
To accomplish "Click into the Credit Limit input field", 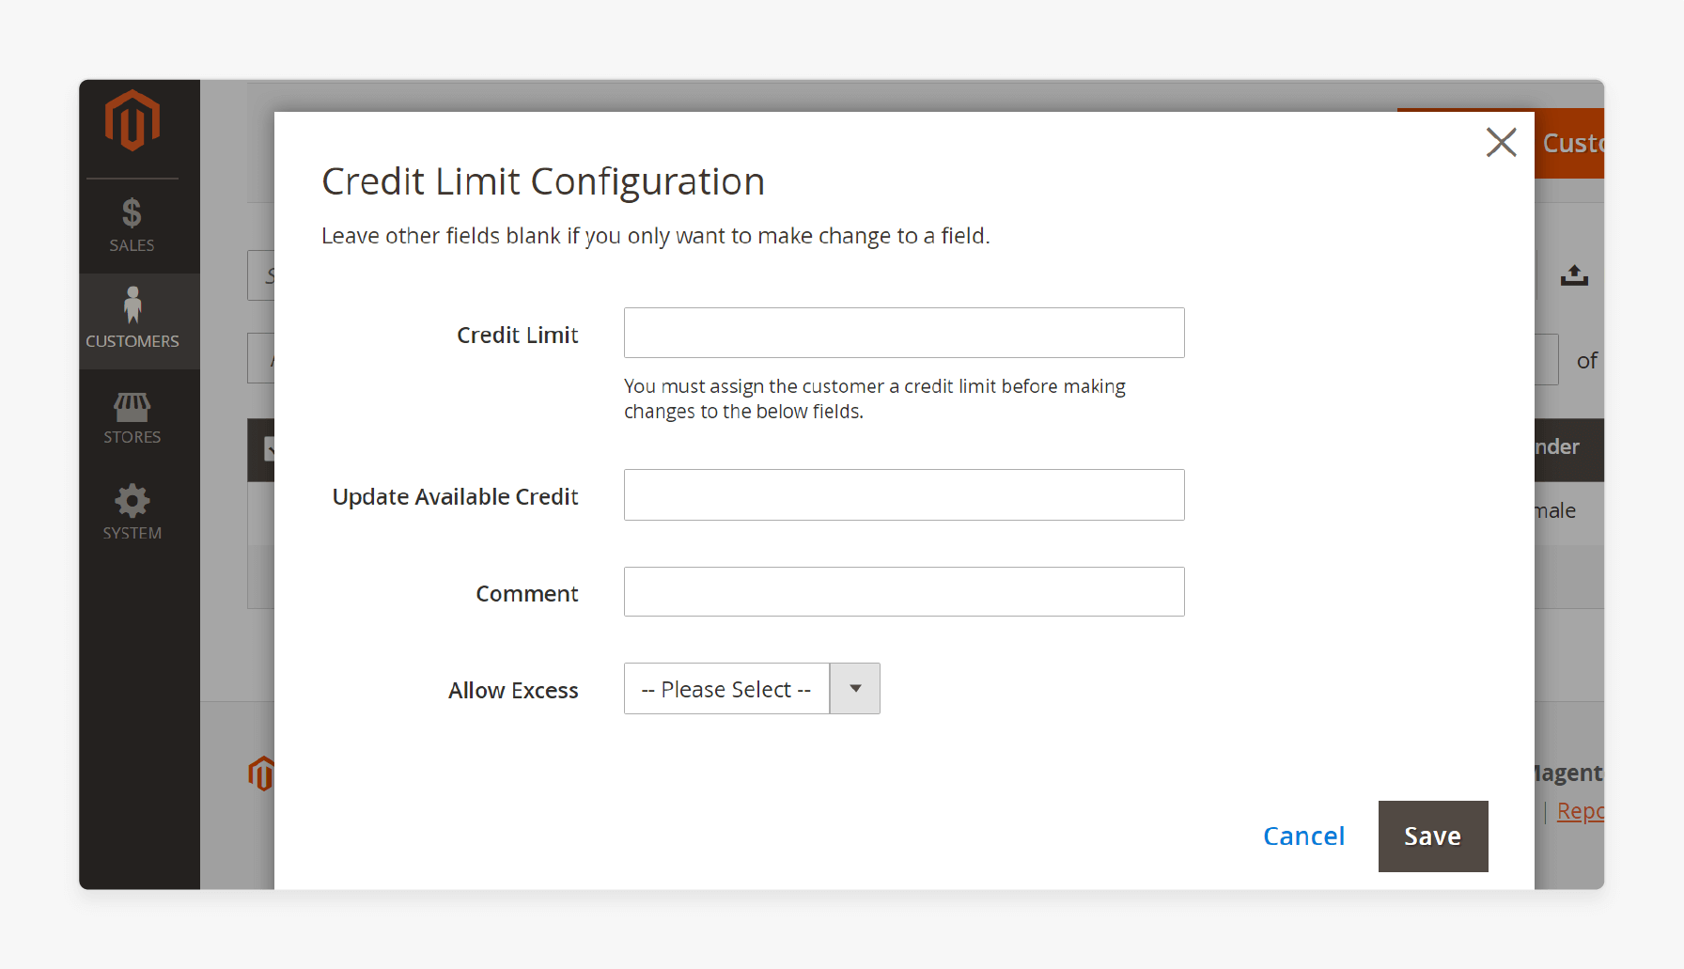I will pyautogui.click(x=904, y=333).
